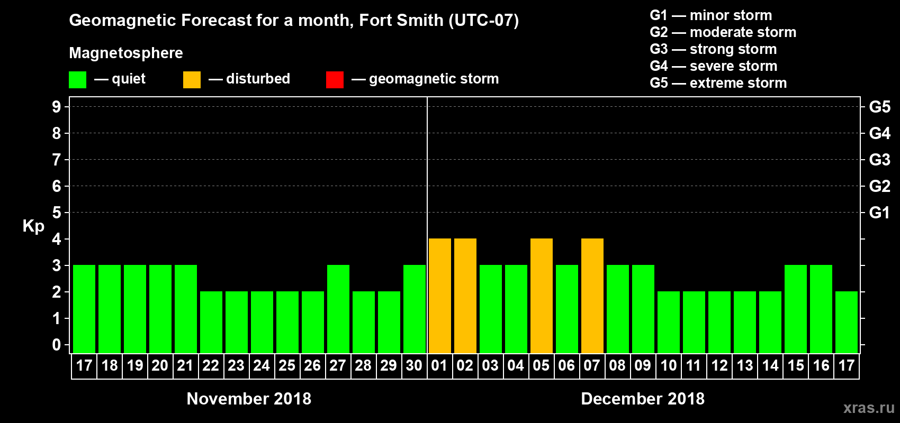This screenshot has width=900, height=423.
Task: Click 'G3 — strong storm' legend line
Action: pos(713,49)
